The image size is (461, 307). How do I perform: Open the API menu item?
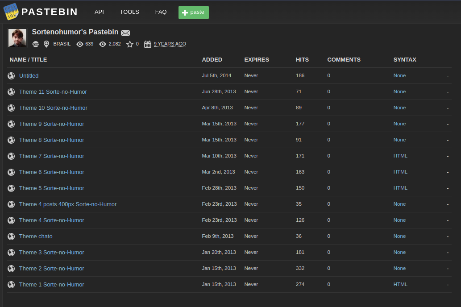click(99, 12)
